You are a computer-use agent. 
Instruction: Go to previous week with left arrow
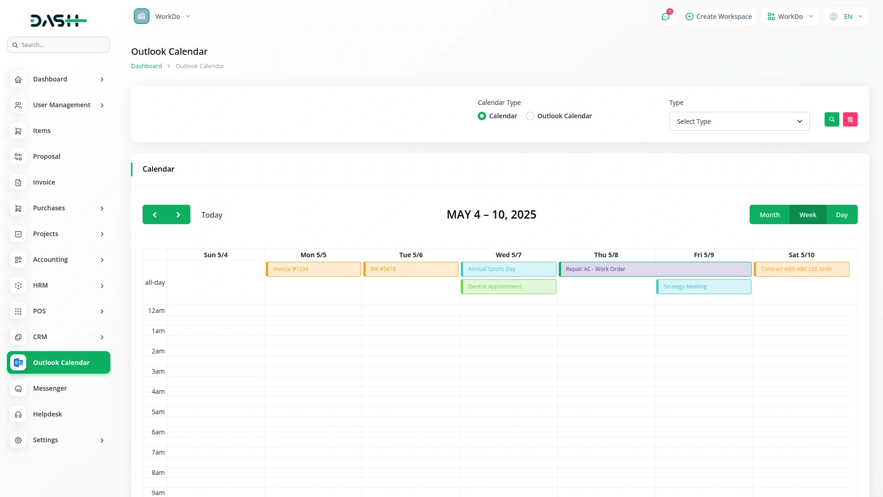point(155,215)
